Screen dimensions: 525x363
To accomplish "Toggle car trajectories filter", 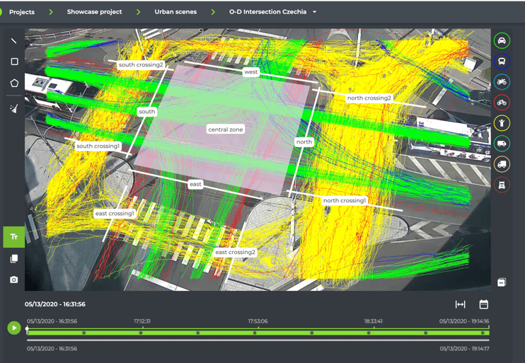I will (x=502, y=41).
